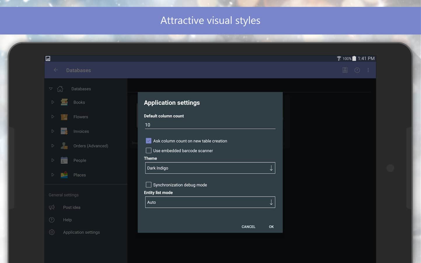
Task: Open the three-dot overflow menu
Action: (368, 70)
